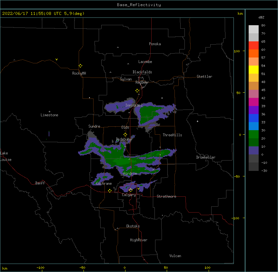The height and width of the screenshot is (272, 278).
Task: Click the HighRiver town label
Action: 139,240
